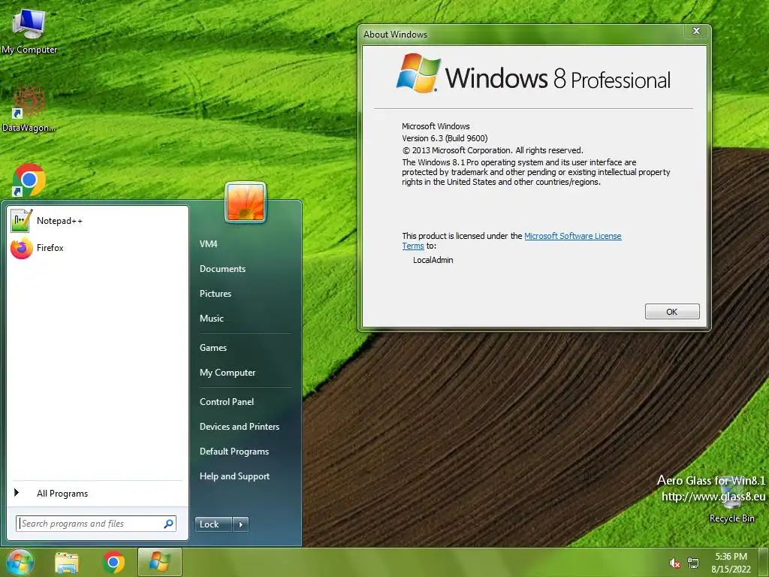Open Devices and Printers
This screenshot has height=577, width=769.
tap(240, 427)
